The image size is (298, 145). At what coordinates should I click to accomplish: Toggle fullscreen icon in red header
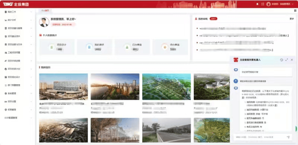click(x=263, y=4)
